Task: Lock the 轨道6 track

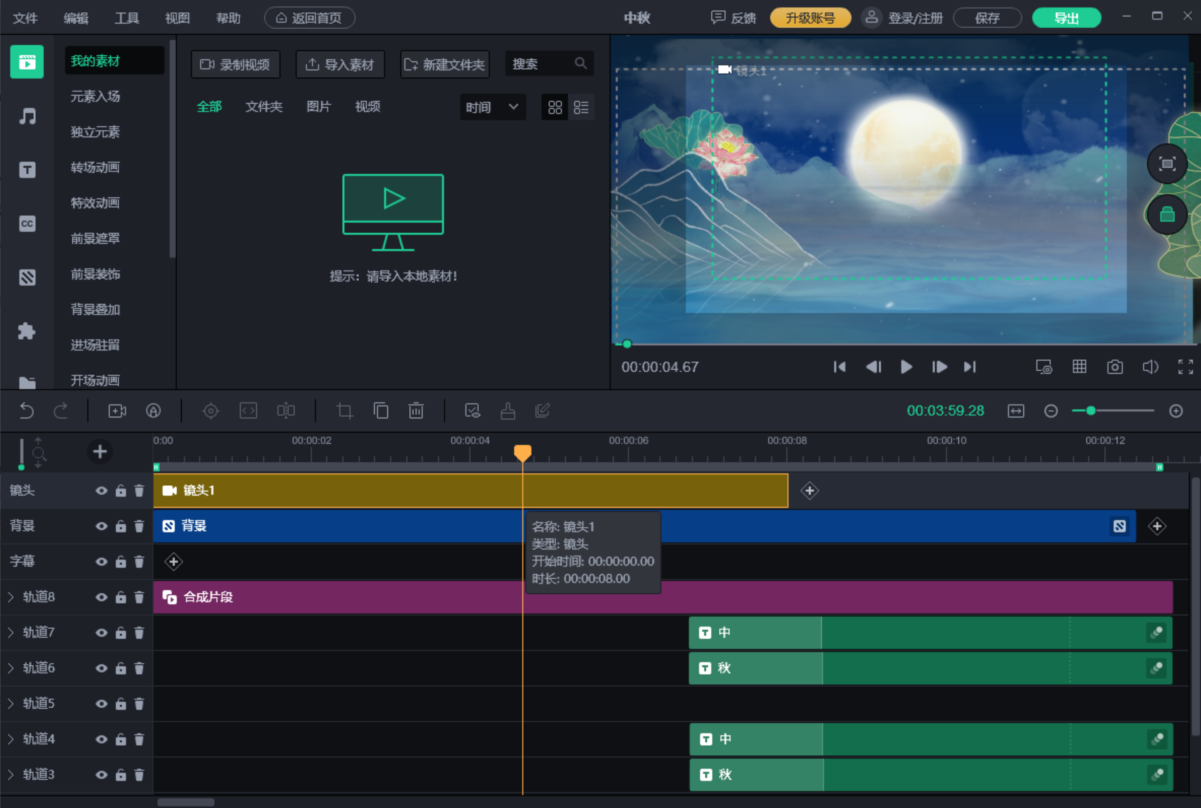Action: pyautogui.click(x=121, y=668)
